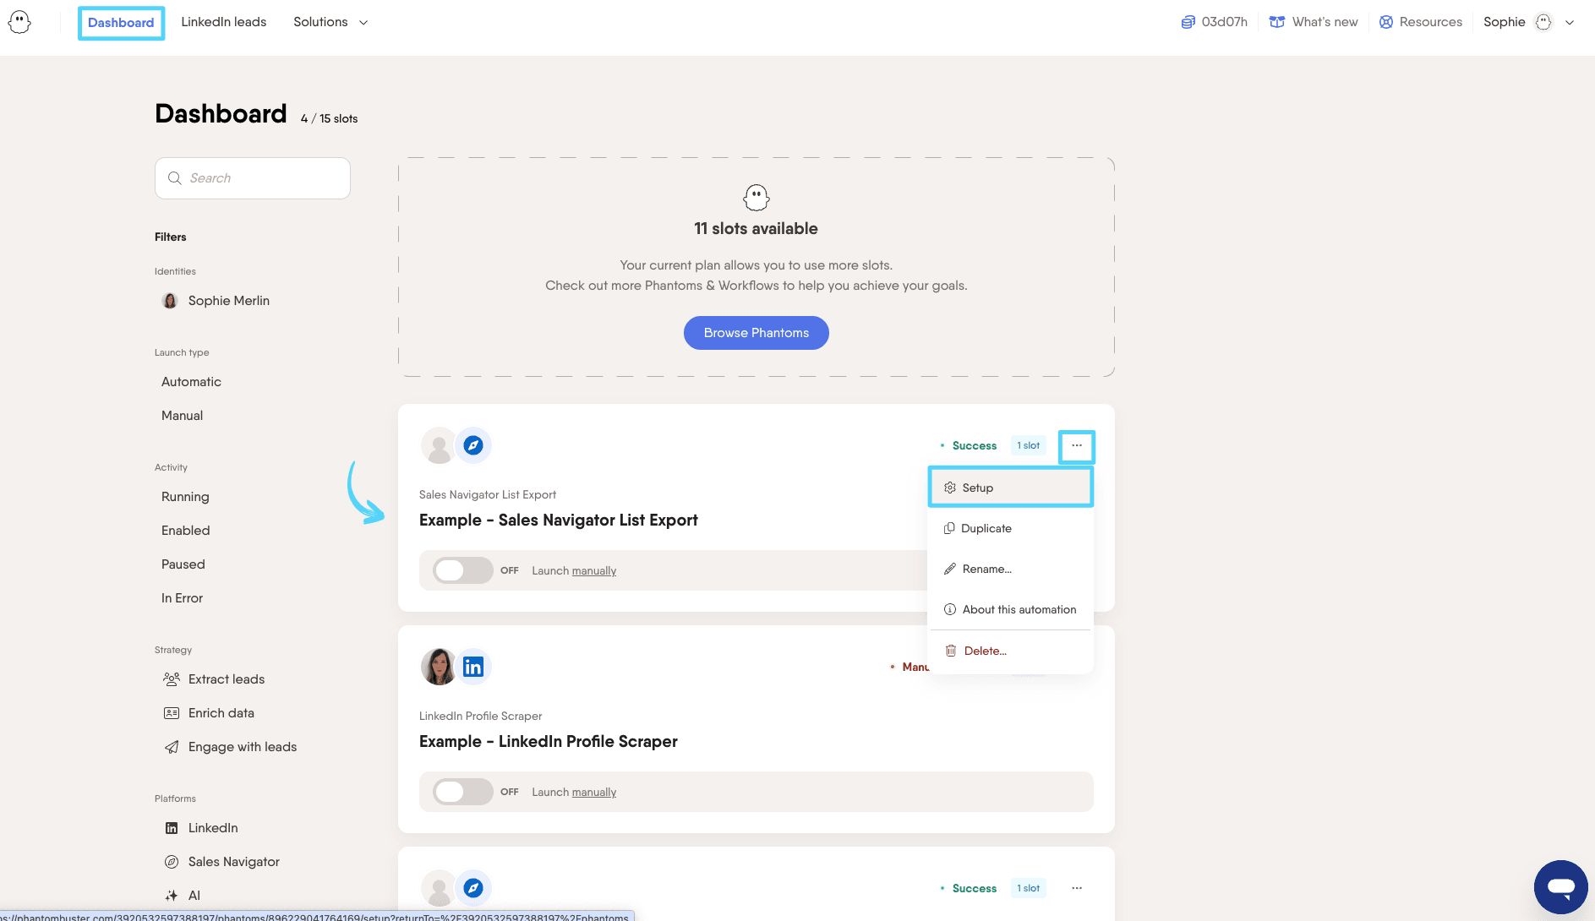Open three-dot menu on the bottom Success card
This screenshot has width=1595, height=921.
(1077, 888)
